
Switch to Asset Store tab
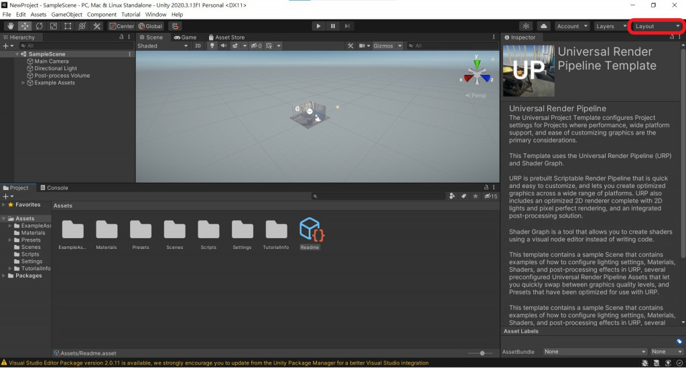point(226,37)
